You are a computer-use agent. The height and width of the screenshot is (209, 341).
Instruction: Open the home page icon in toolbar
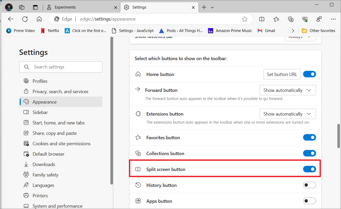[x=39, y=19]
